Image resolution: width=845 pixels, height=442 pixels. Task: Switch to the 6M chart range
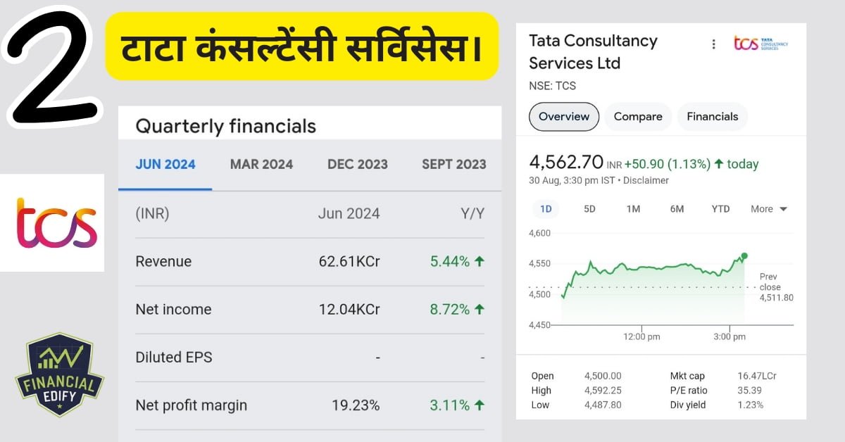[x=676, y=209]
